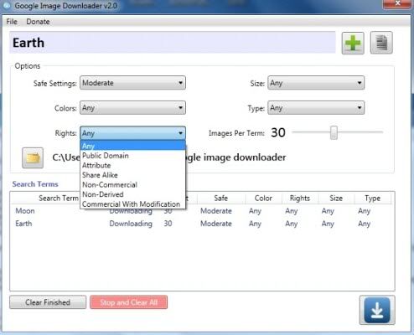
Task: Select Non-Commercial rights option
Action: coord(132,185)
